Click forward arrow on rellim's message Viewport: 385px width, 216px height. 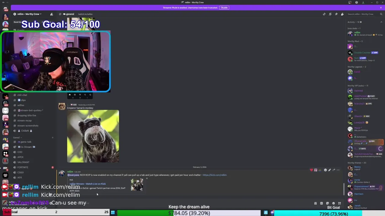click(x=334, y=170)
